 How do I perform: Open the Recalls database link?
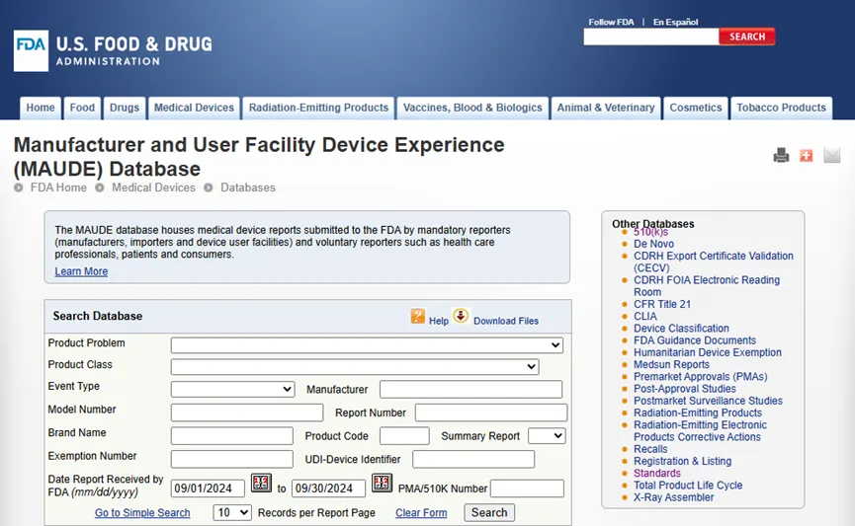[x=650, y=449]
